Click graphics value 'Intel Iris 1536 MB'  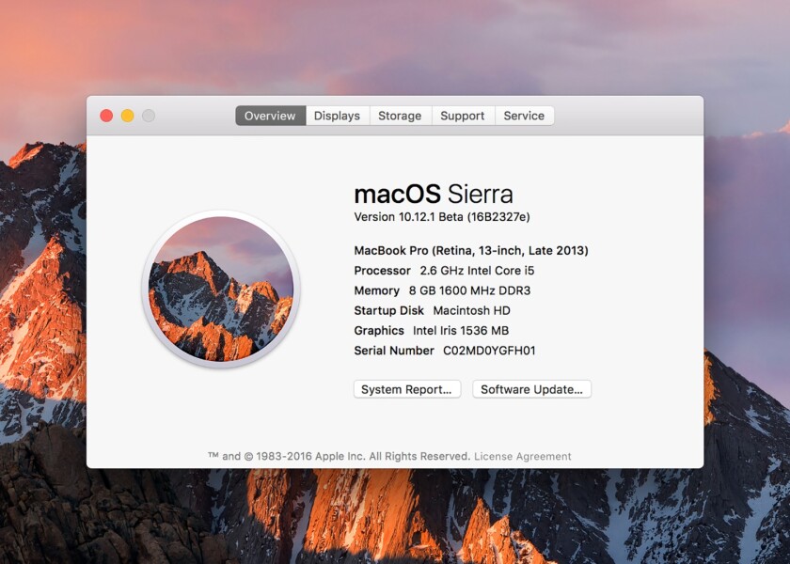(x=461, y=330)
